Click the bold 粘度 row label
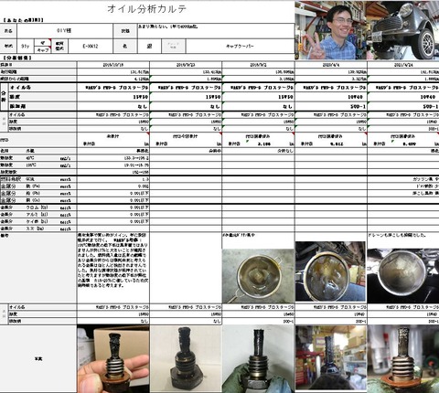Image resolution: width=439 pixels, height=393 pixels. [x=15, y=97]
